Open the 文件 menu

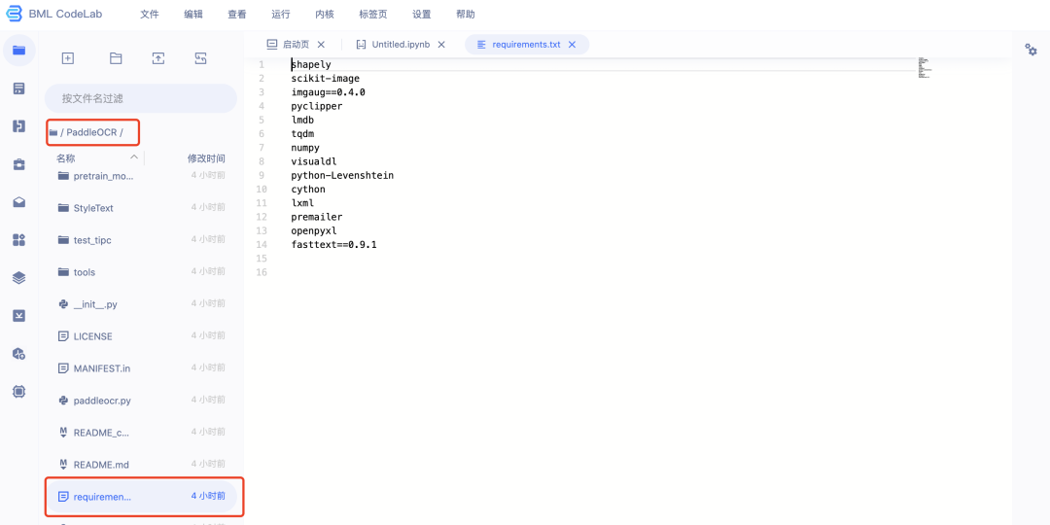150,14
